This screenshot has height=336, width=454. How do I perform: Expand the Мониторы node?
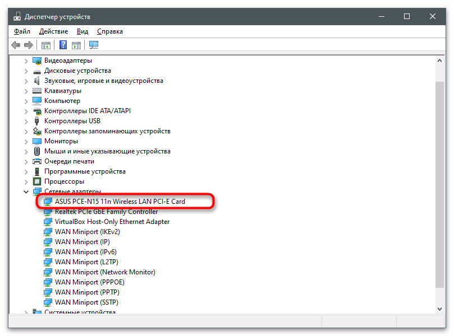26,142
